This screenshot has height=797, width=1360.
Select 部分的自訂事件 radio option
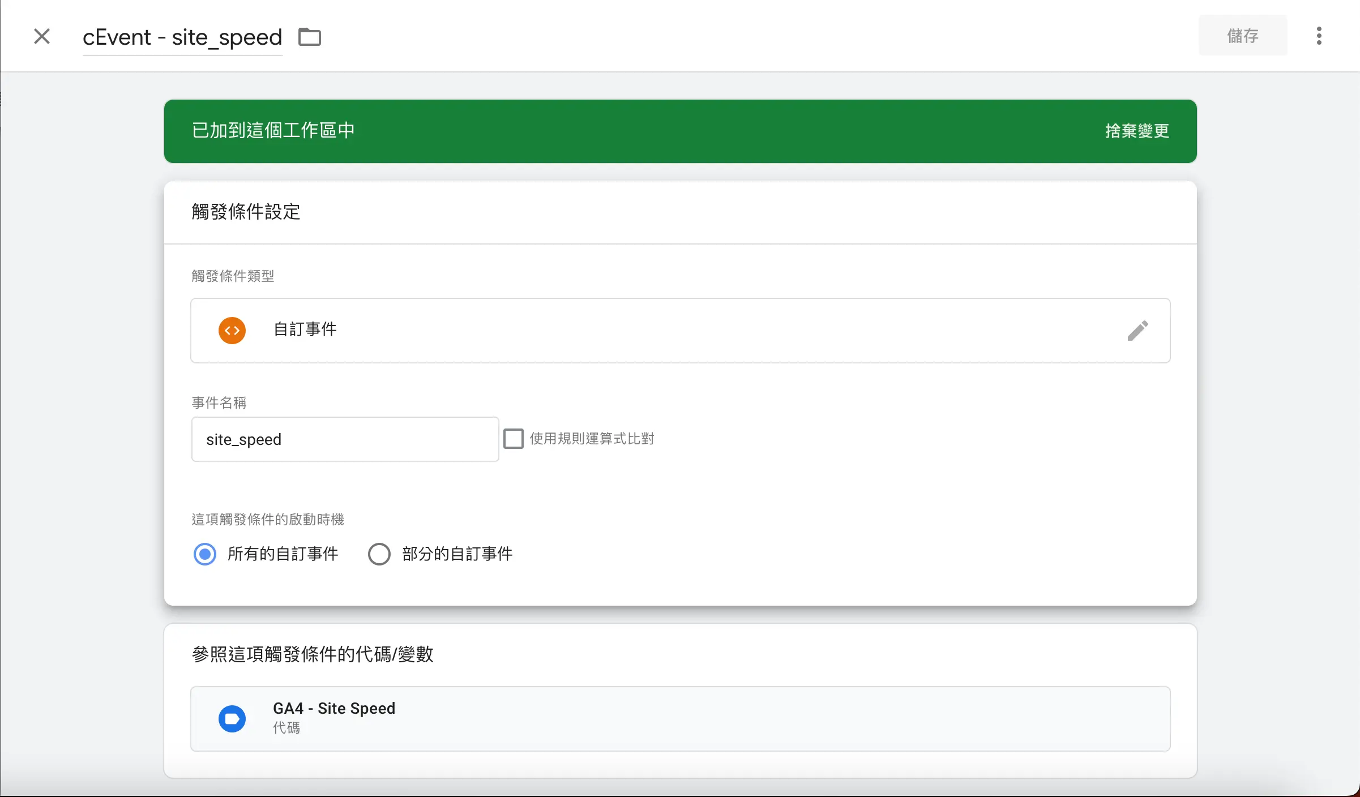point(379,554)
